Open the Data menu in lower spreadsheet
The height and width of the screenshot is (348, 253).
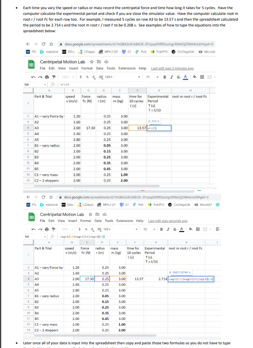click(x=98, y=221)
